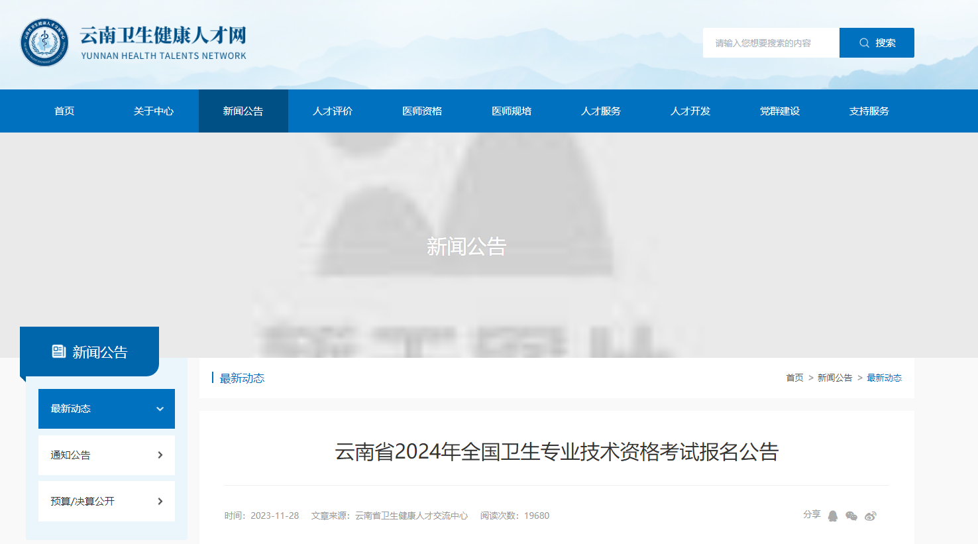Click the Yunnan Health Talents Network logo emblem
Image resolution: width=978 pixels, height=544 pixels.
pyautogui.click(x=44, y=42)
